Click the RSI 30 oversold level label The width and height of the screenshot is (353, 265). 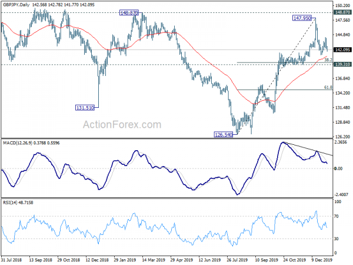[x=337, y=238]
